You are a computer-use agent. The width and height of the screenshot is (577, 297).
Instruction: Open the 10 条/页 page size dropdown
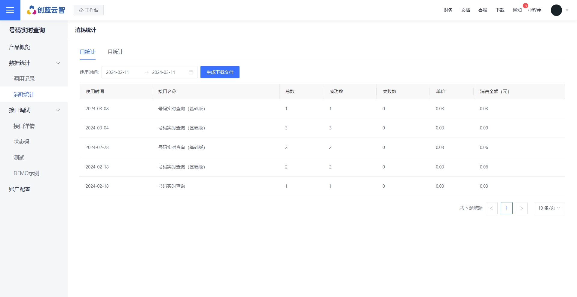tap(549, 208)
